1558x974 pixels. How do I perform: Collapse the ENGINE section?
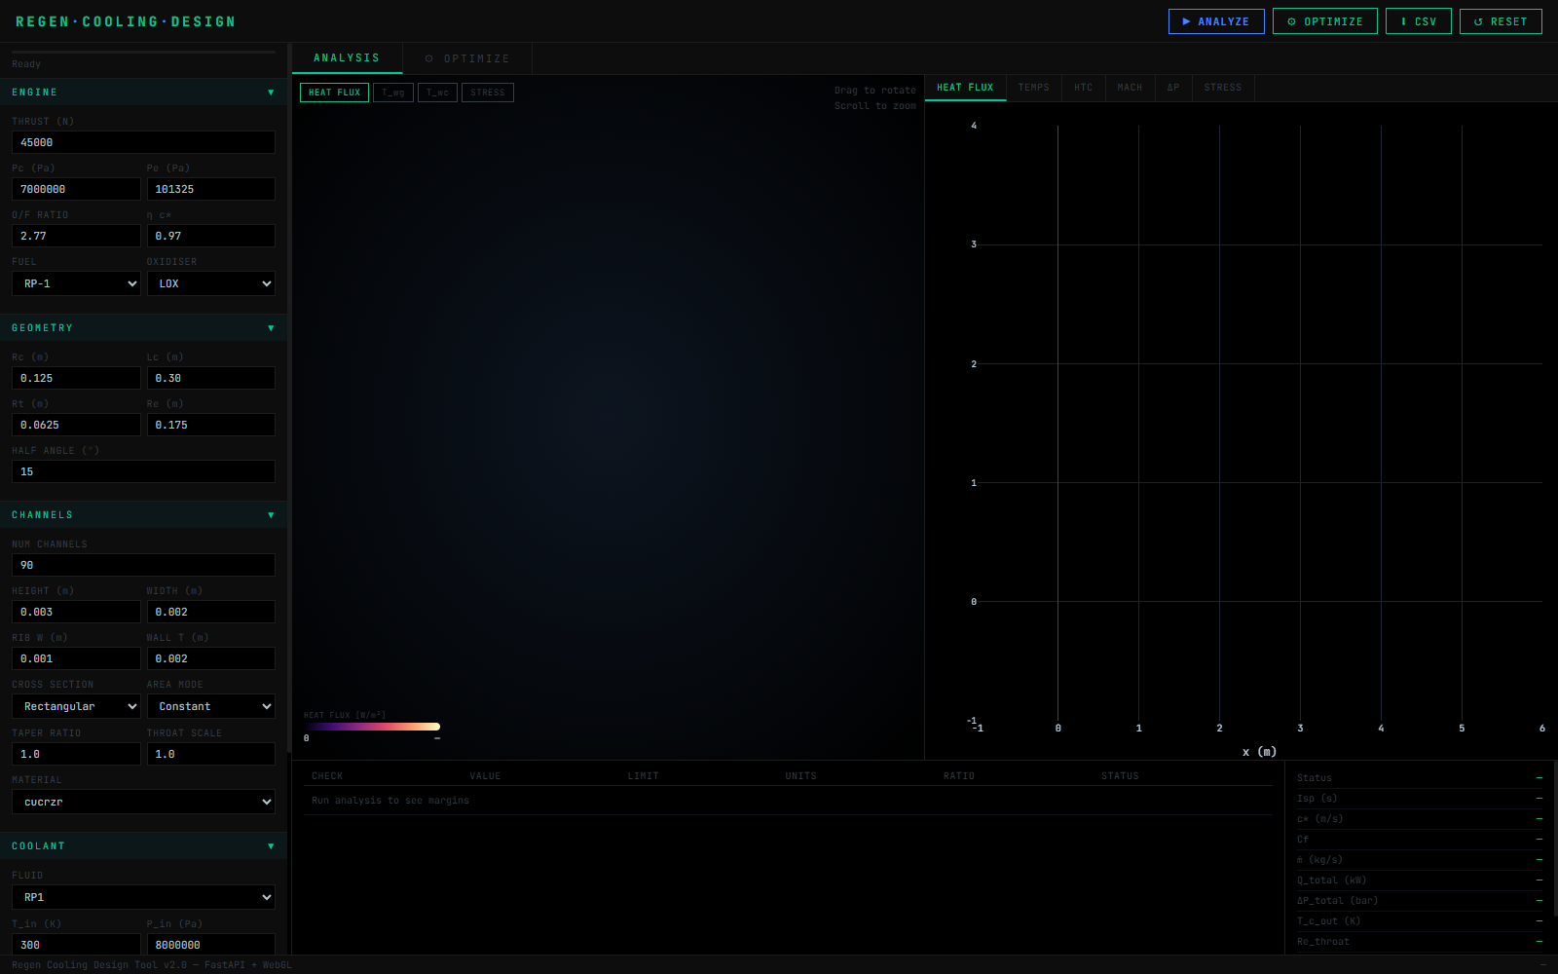143,93
